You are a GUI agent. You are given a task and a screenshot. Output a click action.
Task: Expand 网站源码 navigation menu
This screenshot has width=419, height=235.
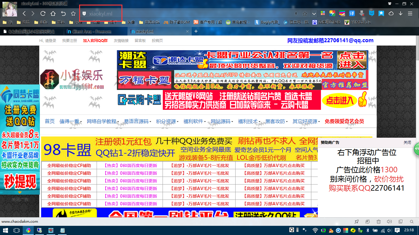tap(222, 121)
